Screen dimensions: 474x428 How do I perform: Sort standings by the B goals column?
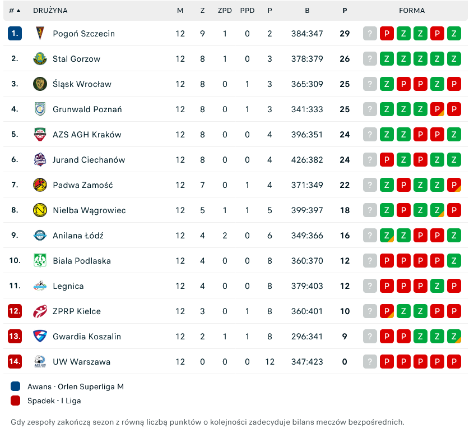coord(307,11)
